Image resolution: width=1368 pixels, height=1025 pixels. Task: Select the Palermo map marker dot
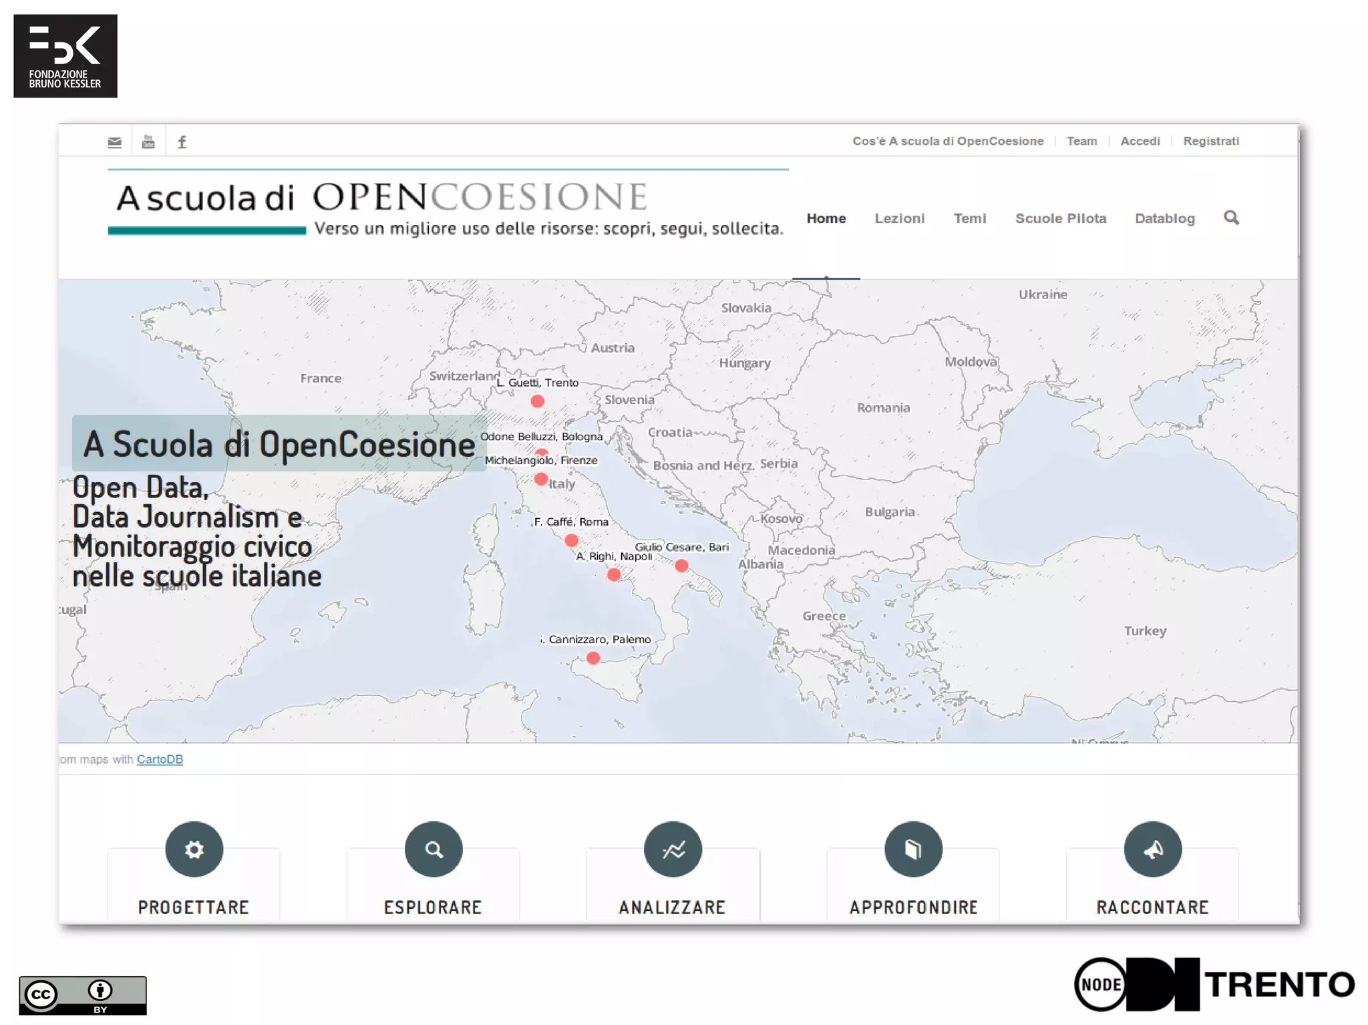click(x=593, y=658)
